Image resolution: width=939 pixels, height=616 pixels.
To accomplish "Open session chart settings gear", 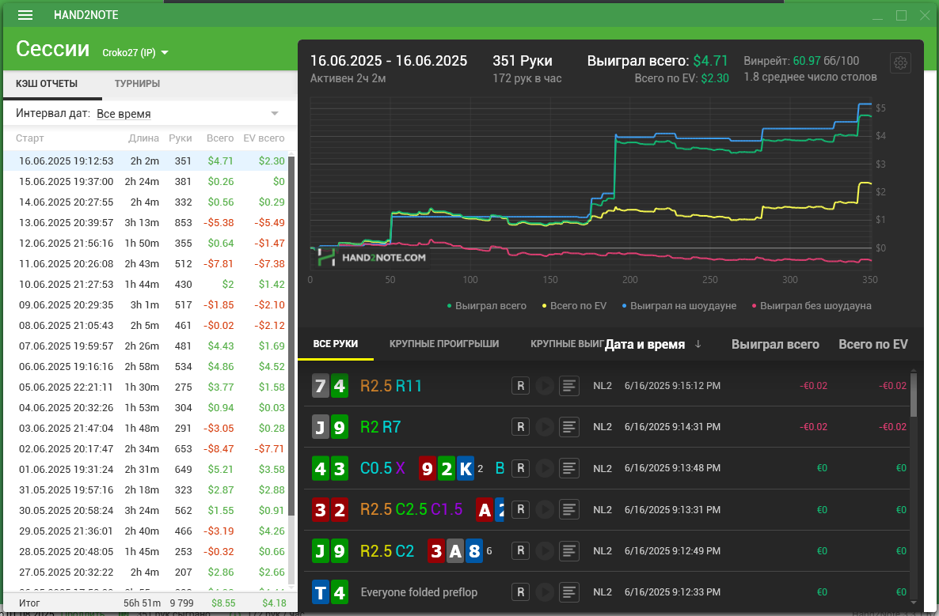I will (x=900, y=62).
